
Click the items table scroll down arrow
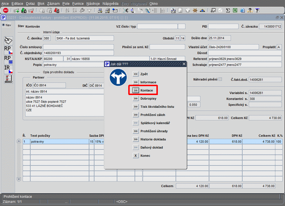click(x=19, y=179)
